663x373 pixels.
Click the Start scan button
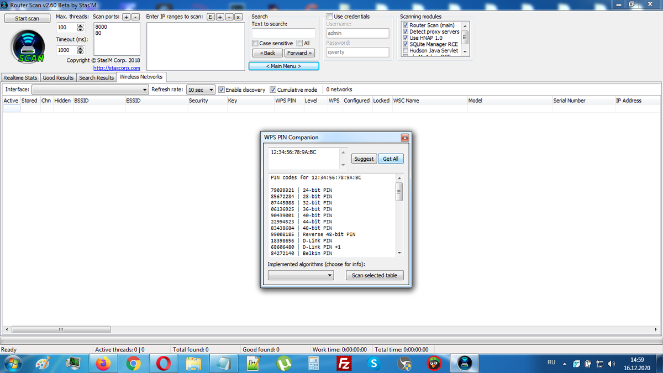(x=27, y=18)
